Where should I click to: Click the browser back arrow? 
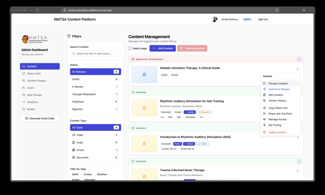(x=25, y=10)
